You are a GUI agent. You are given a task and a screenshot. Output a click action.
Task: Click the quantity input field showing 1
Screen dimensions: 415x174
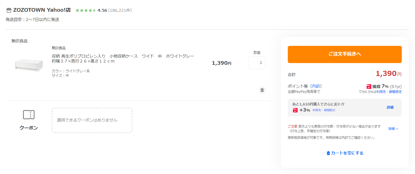coord(257,63)
